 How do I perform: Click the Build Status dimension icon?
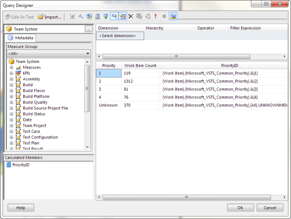click(18, 114)
